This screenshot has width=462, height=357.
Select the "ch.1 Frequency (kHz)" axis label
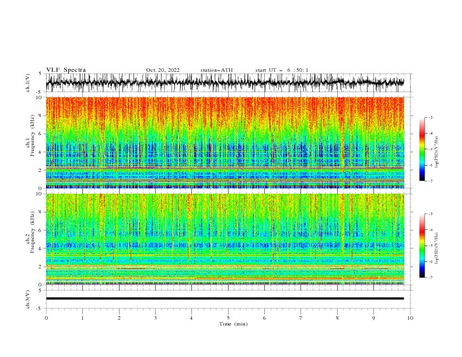(x=30, y=143)
